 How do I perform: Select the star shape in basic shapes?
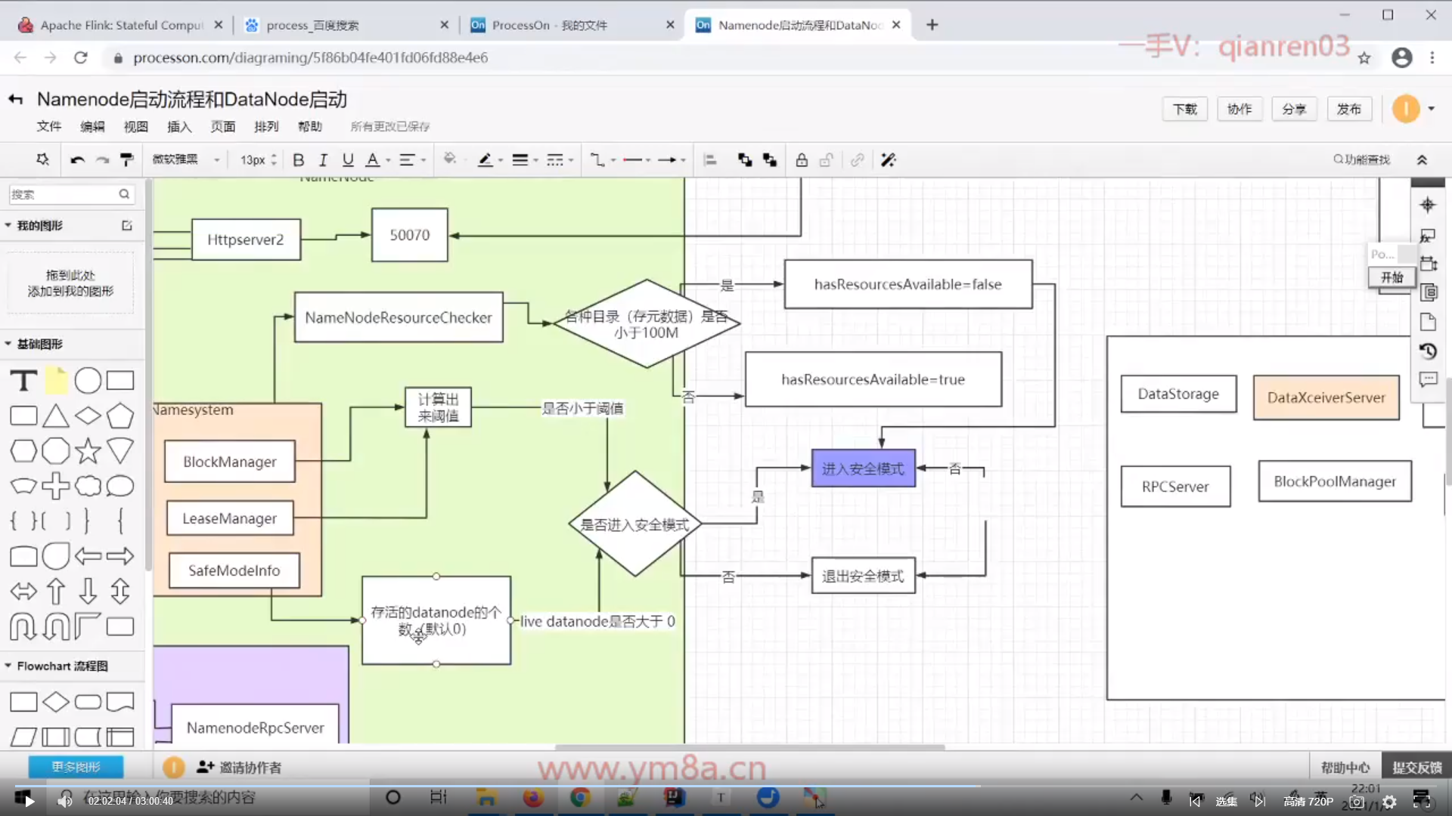point(88,451)
